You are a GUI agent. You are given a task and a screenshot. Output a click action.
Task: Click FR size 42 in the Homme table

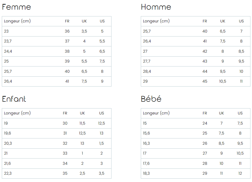pos(205,51)
